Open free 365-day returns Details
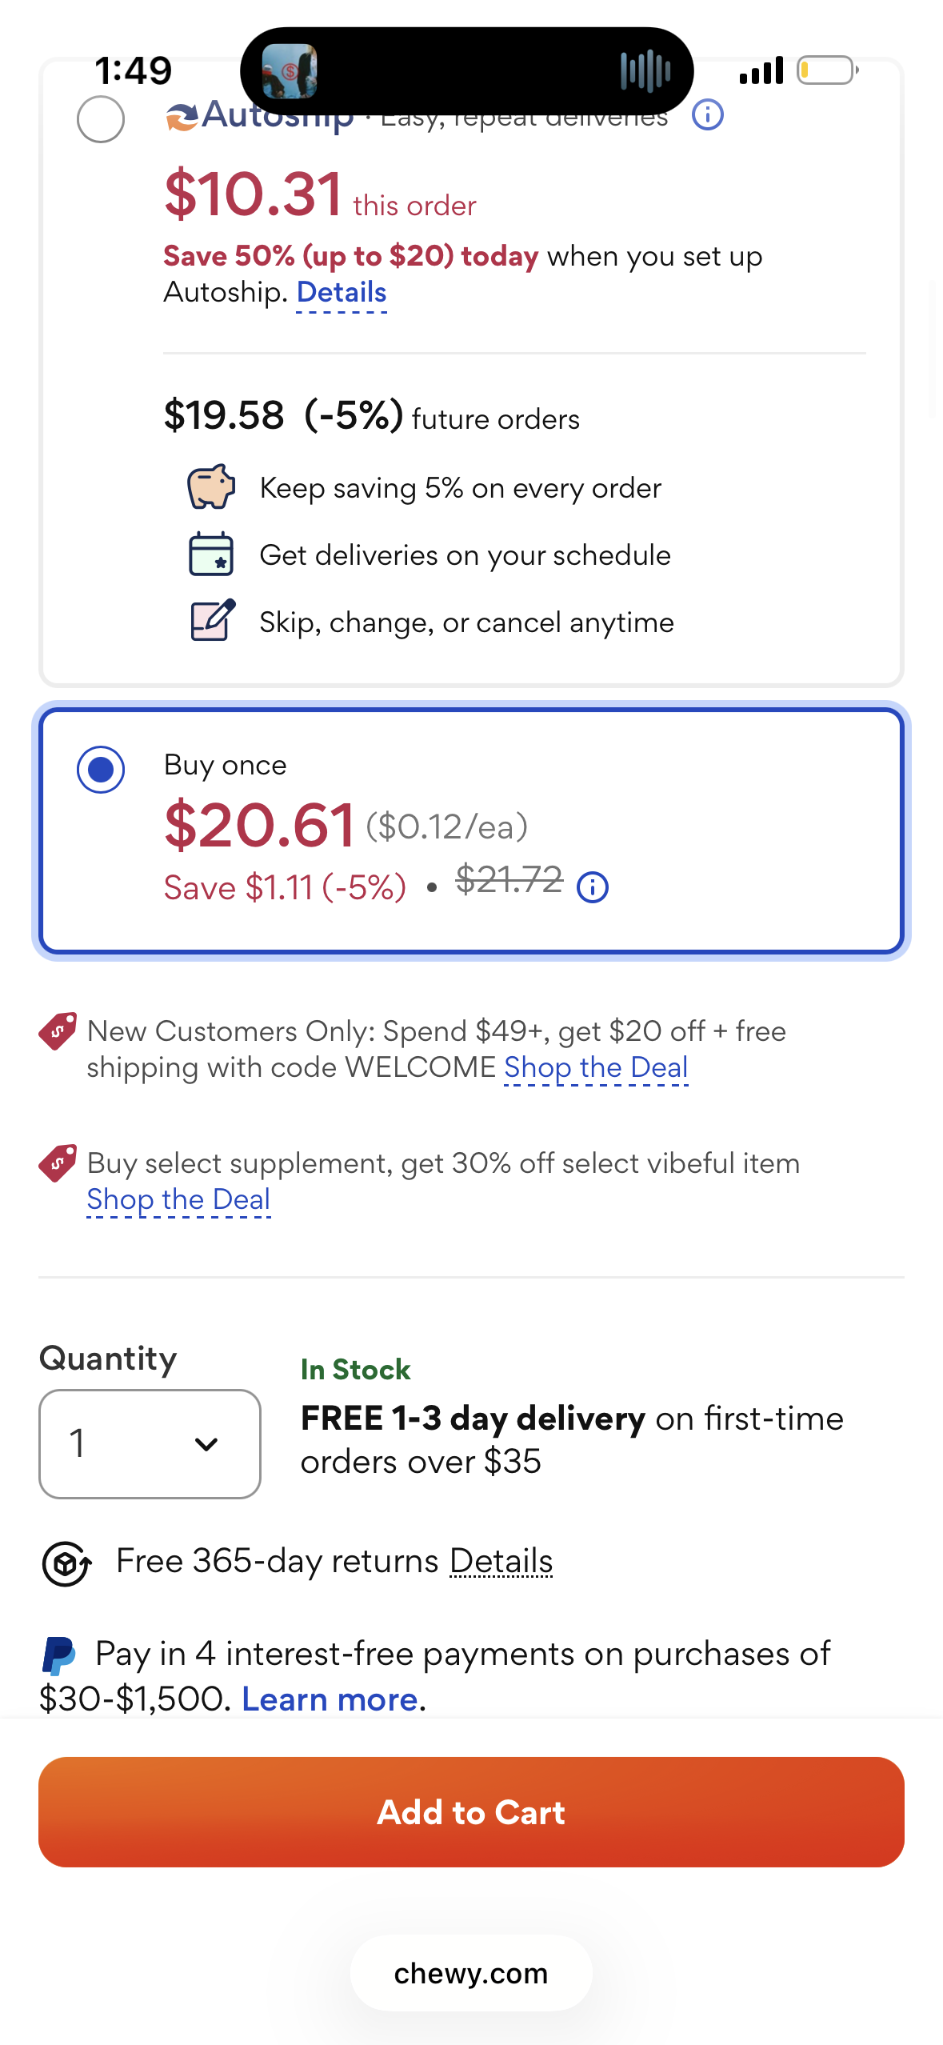Screen dimensions: 943x2045 [x=501, y=1561]
